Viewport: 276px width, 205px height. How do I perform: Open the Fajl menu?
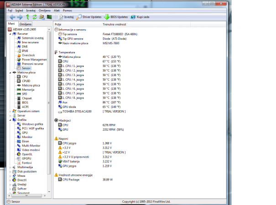coord(10,10)
